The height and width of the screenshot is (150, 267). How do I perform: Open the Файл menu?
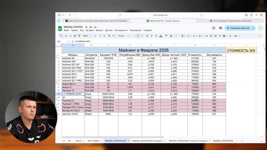66,30
